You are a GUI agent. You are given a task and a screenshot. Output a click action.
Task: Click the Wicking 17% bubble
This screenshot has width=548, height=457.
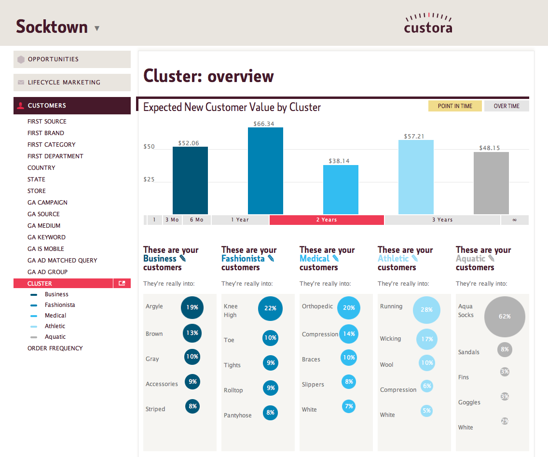click(x=427, y=339)
